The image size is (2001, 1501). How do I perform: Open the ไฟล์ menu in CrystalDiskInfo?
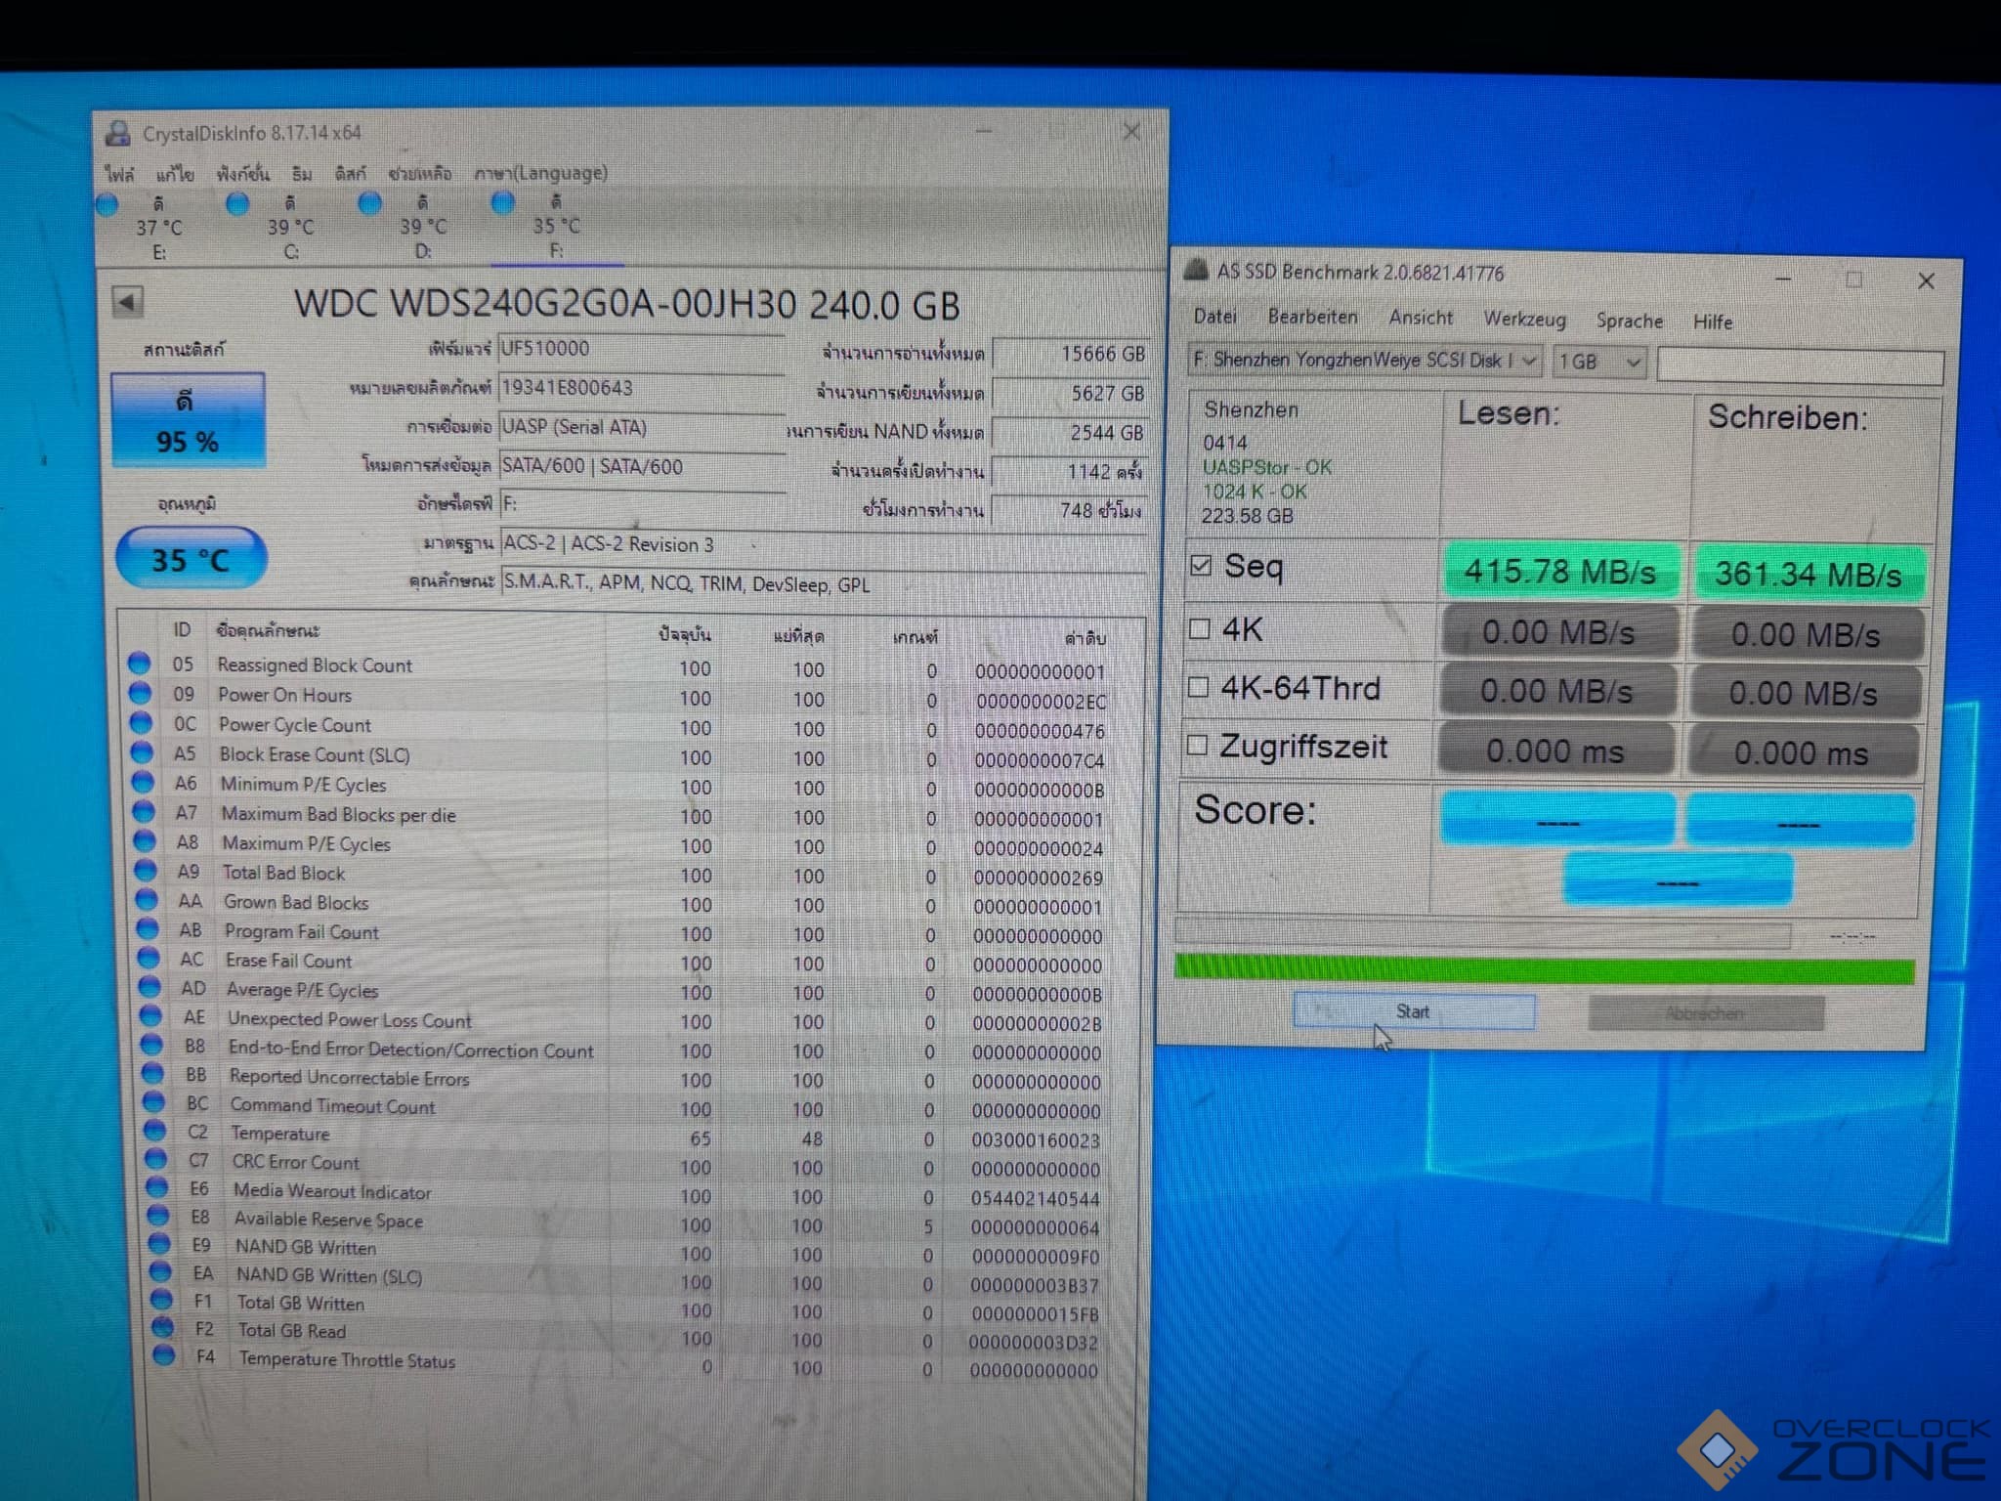coord(119,174)
